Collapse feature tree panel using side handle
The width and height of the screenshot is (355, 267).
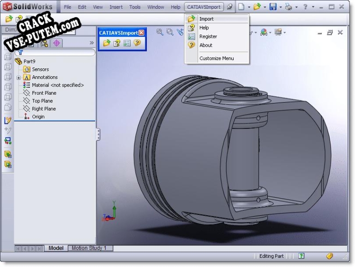98,134
